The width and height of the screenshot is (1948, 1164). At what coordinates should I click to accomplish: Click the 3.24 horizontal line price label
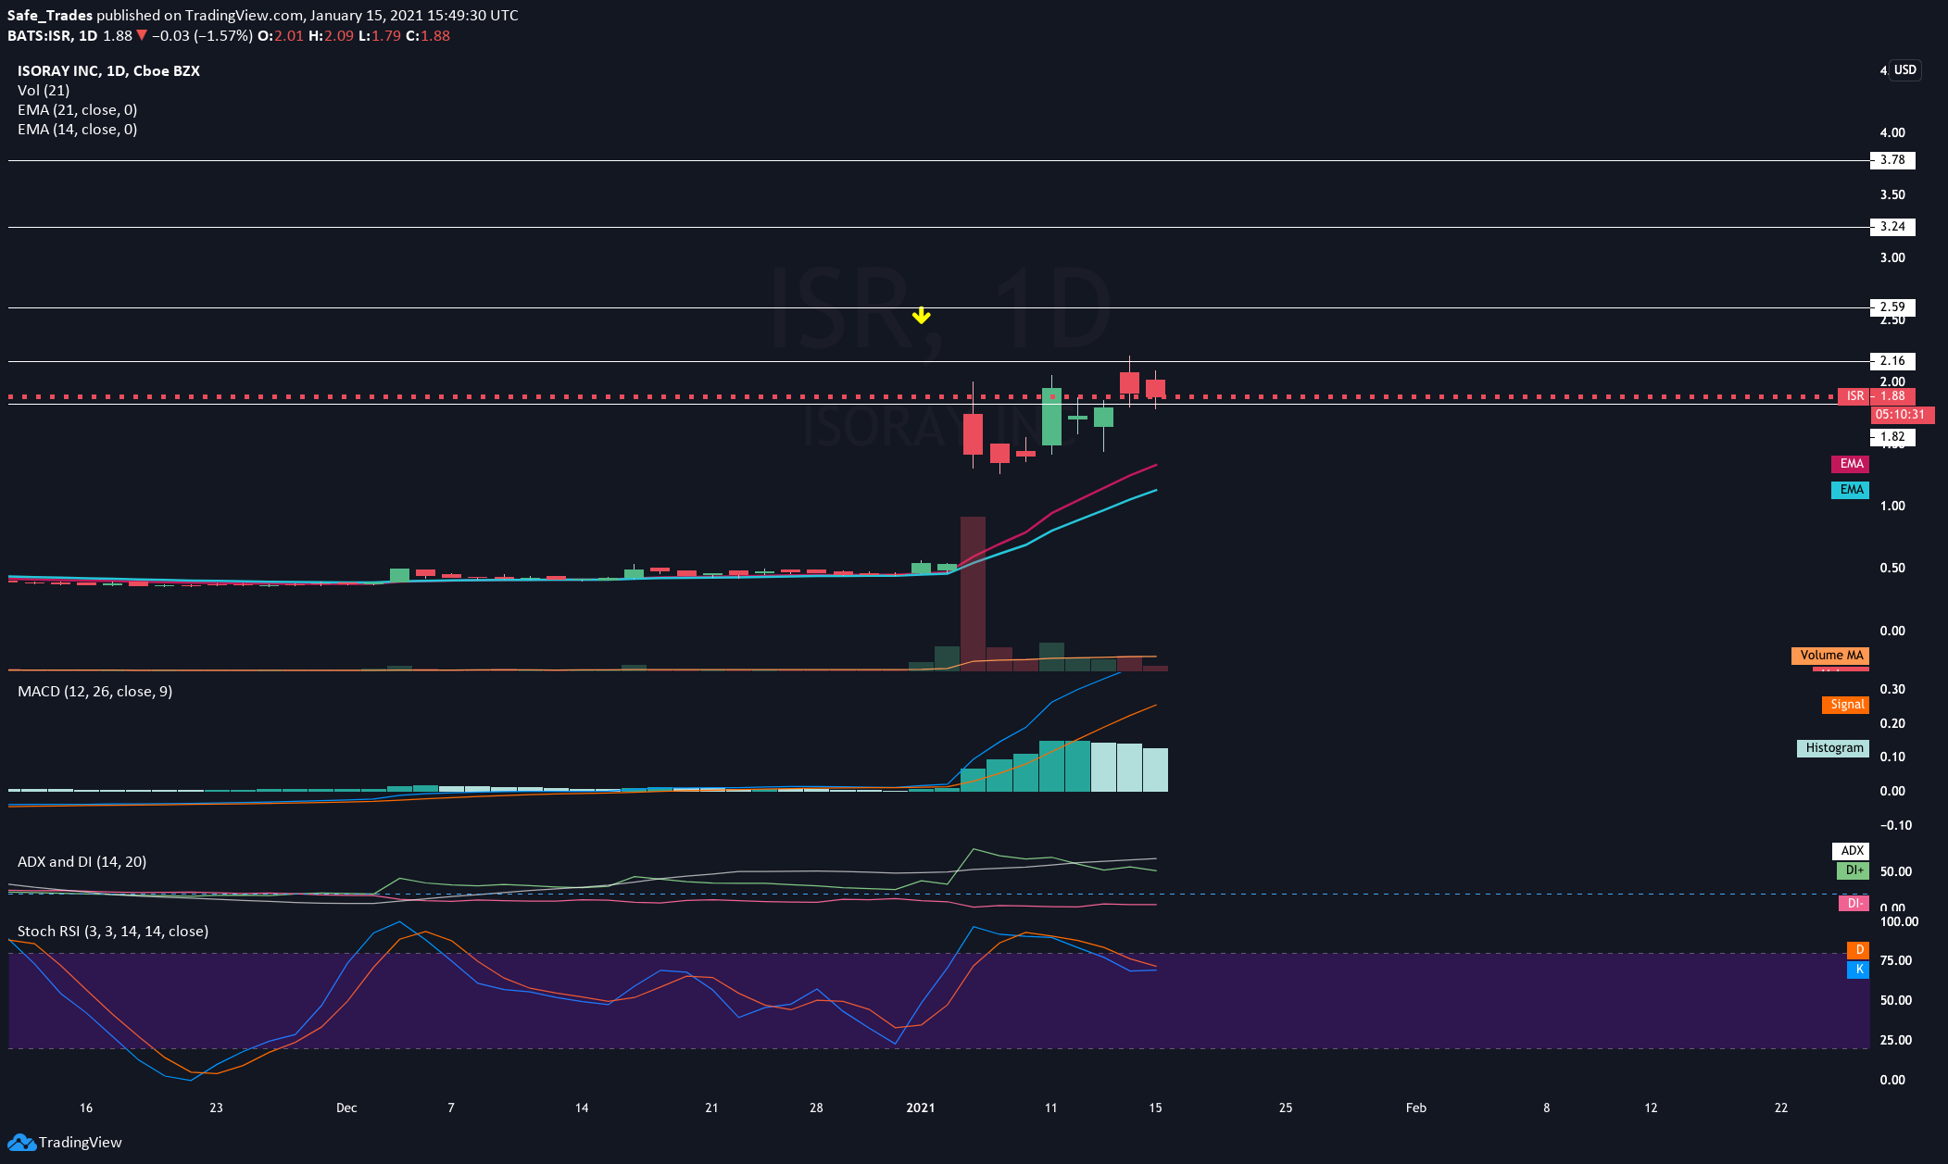(x=1892, y=227)
